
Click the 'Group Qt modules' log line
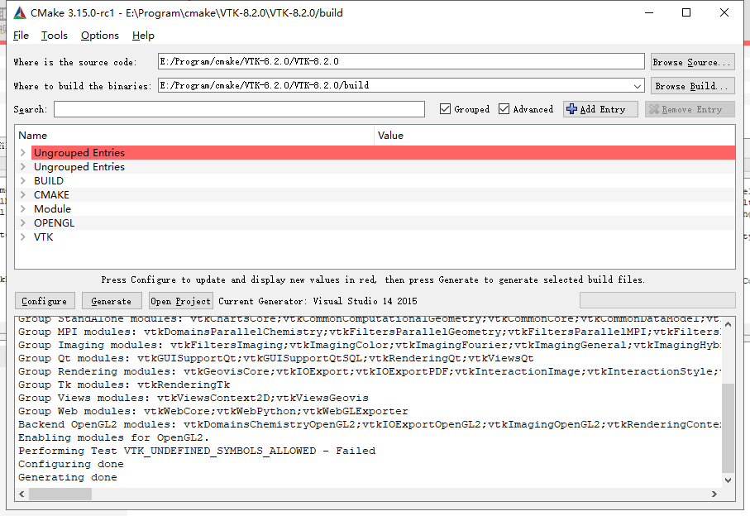(276, 358)
